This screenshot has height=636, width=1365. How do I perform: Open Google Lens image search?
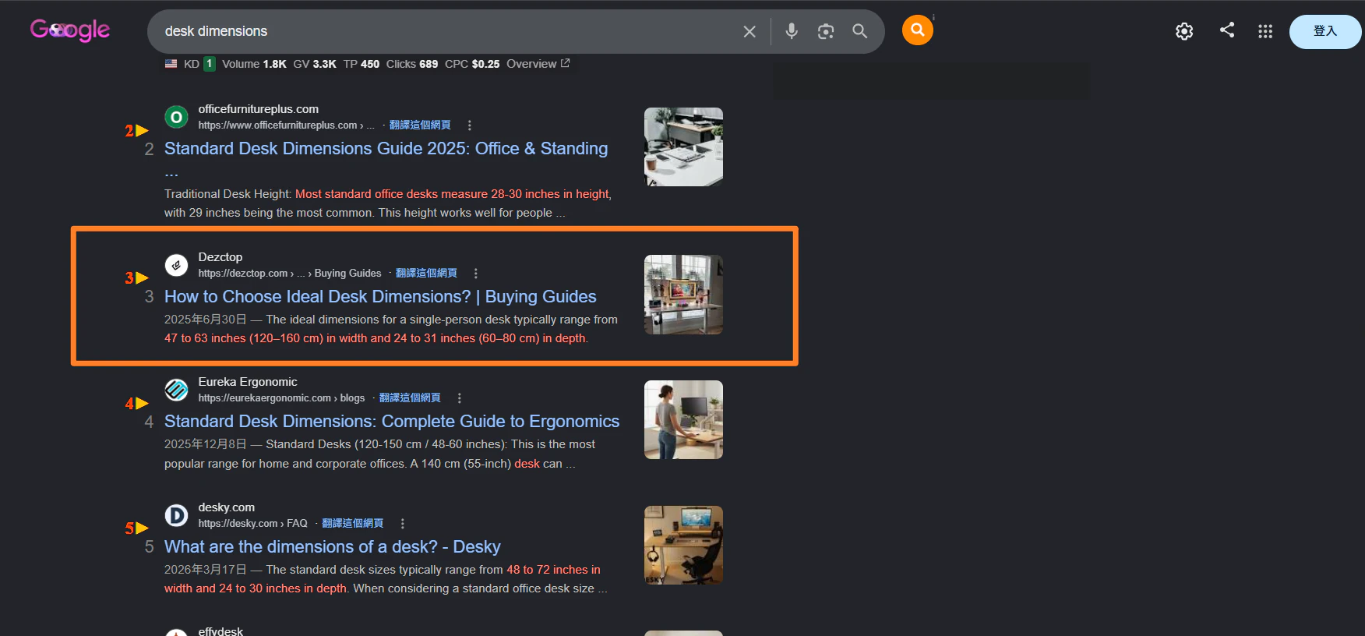[826, 31]
